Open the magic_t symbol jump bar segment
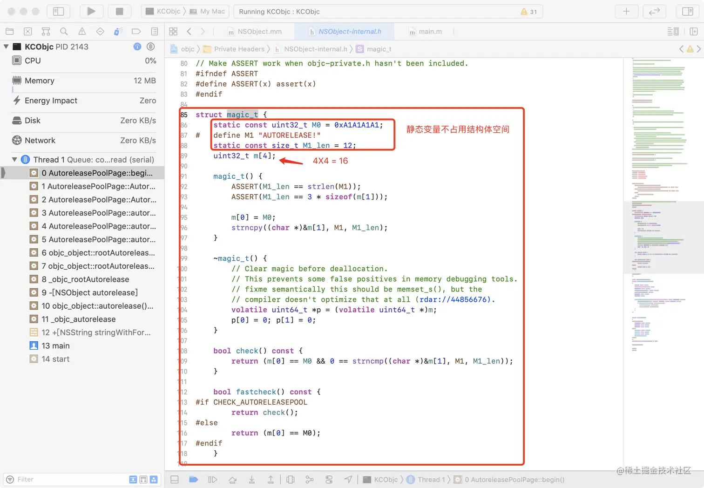The height and width of the screenshot is (488, 704). pyautogui.click(x=374, y=49)
